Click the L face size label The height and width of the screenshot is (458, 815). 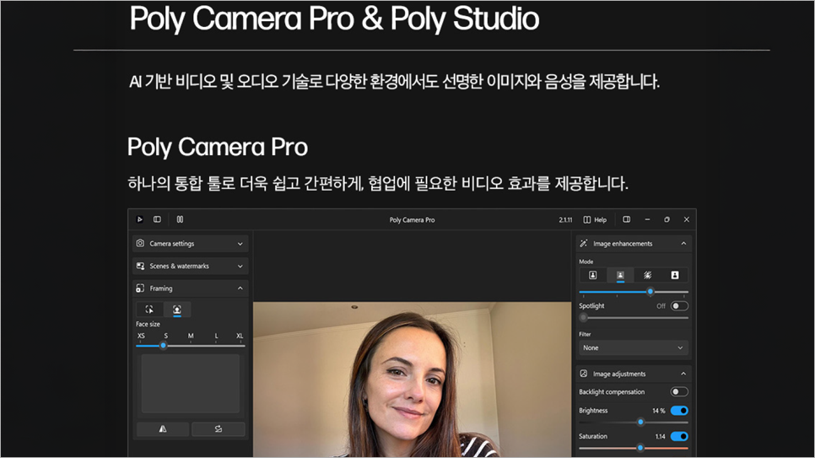(216, 336)
